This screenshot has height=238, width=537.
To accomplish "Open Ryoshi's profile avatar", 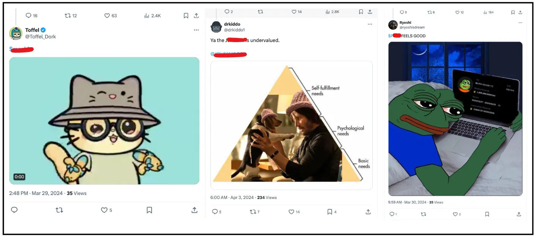I will tap(393, 25).
